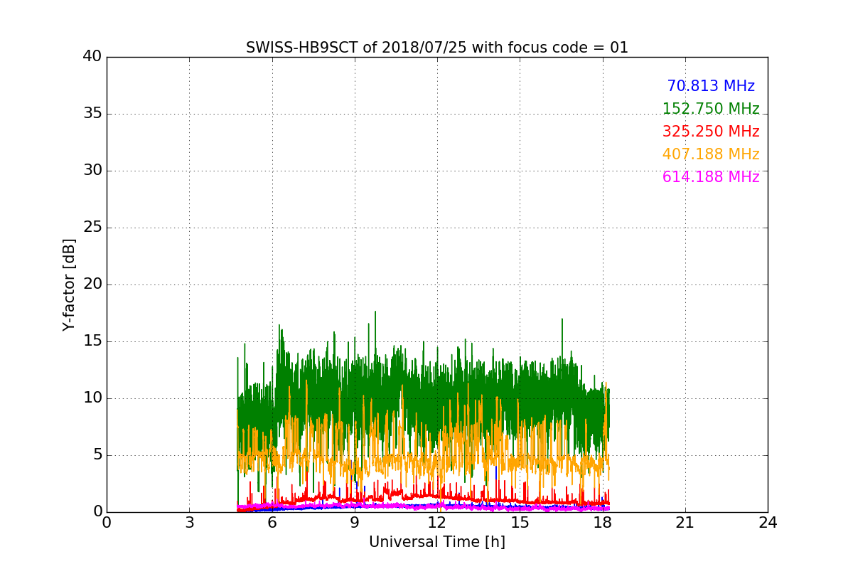The width and height of the screenshot is (853, 569).
Task: Select the 152.750 MHz legend label
Action: click(x=711, y=109)
